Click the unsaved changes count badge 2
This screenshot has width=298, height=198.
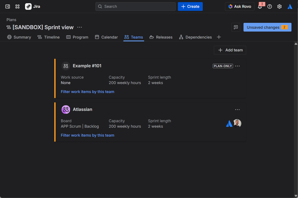[x=285, y=27]
